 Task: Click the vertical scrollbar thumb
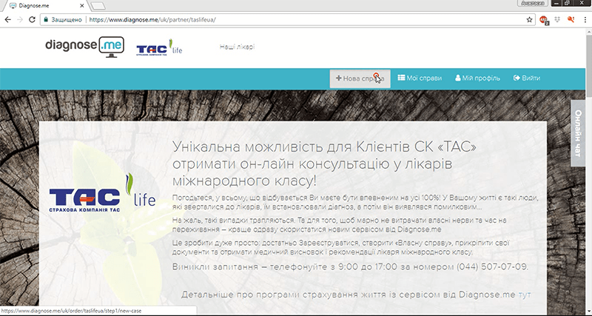[x=588, y=66]
